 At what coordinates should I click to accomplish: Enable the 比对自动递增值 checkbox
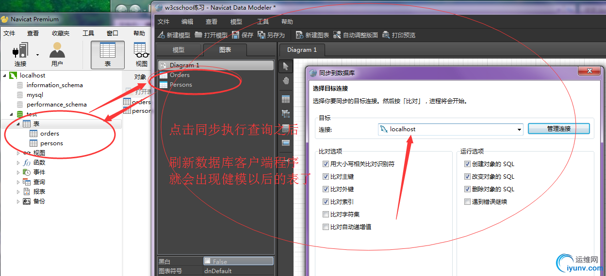326,227
